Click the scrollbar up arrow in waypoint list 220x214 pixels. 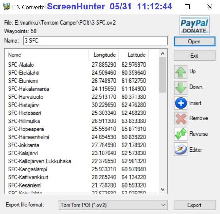pos(163,54)
